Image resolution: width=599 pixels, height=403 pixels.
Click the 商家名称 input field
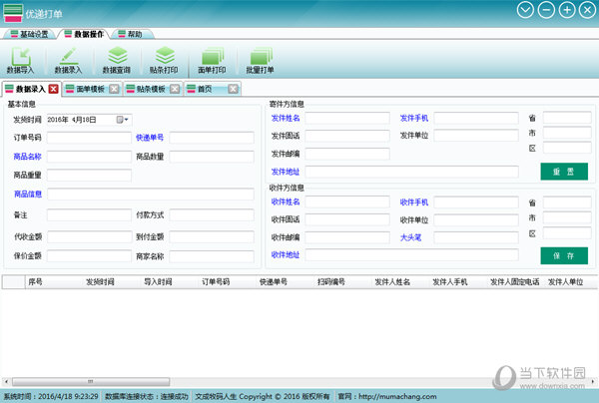212,256
